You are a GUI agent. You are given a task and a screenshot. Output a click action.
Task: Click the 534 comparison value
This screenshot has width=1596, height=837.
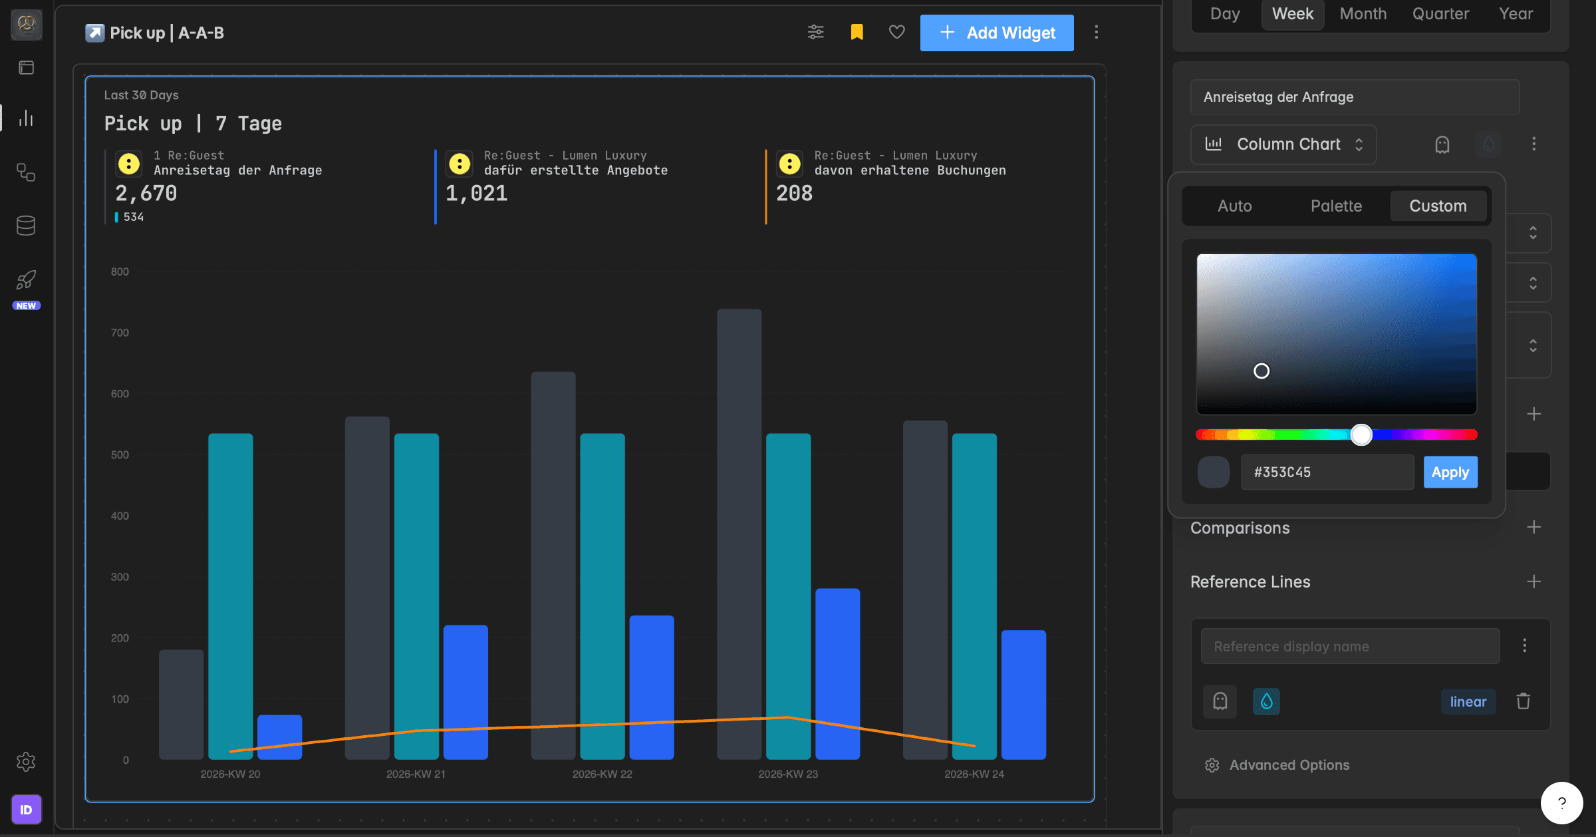pyautogui.click(x=133, y=217)
